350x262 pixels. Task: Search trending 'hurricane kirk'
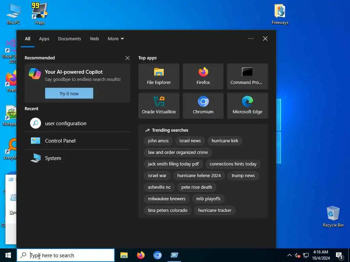click(x=225, y=141)
